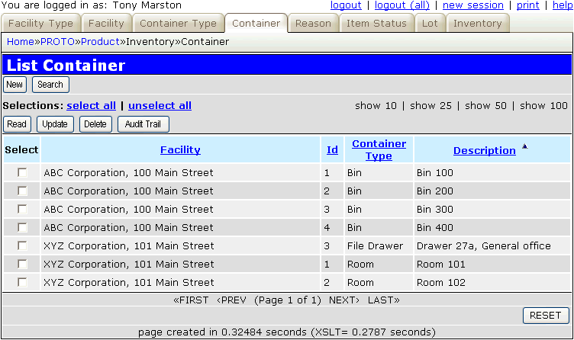Select the checkbox for Drawer 27a row
Viewport: 574px width, 340px height.
click(22, 245)
